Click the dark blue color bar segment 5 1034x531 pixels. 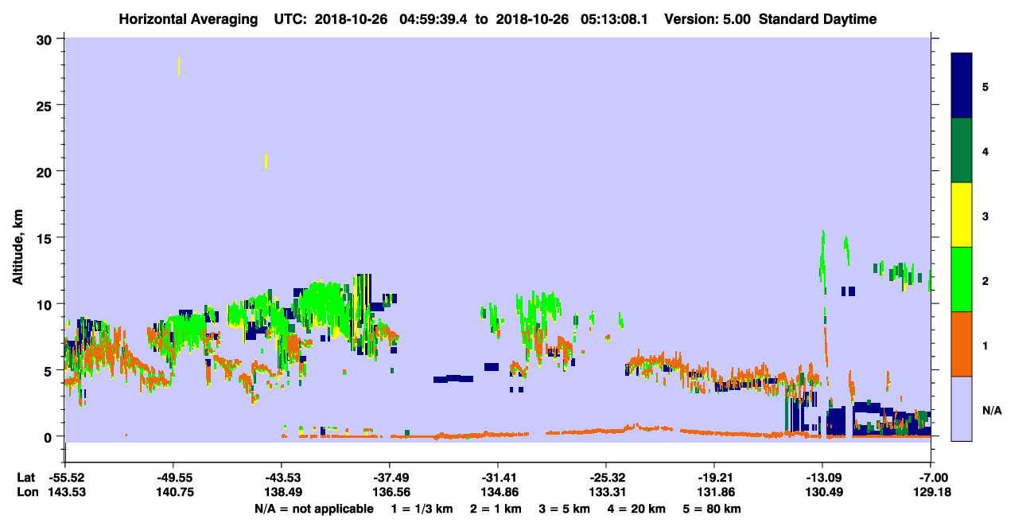tap(962, 85)
